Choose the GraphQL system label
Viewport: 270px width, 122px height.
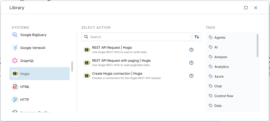click(27, 61)
